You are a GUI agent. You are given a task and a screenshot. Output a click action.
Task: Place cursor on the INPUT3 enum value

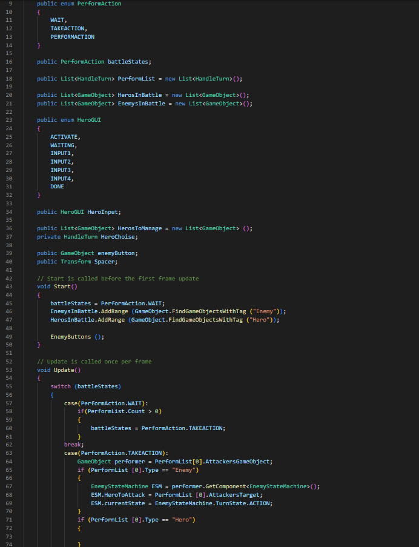[x=61, y=170]
